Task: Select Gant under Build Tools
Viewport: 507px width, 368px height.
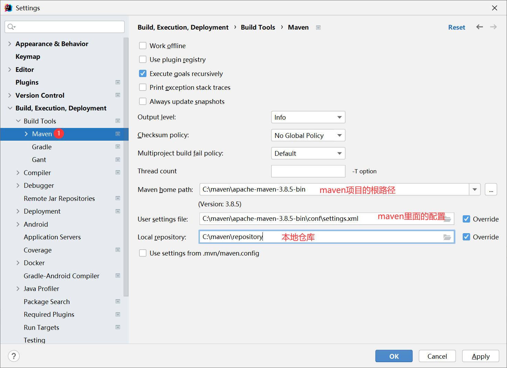Action: (39, 160)
